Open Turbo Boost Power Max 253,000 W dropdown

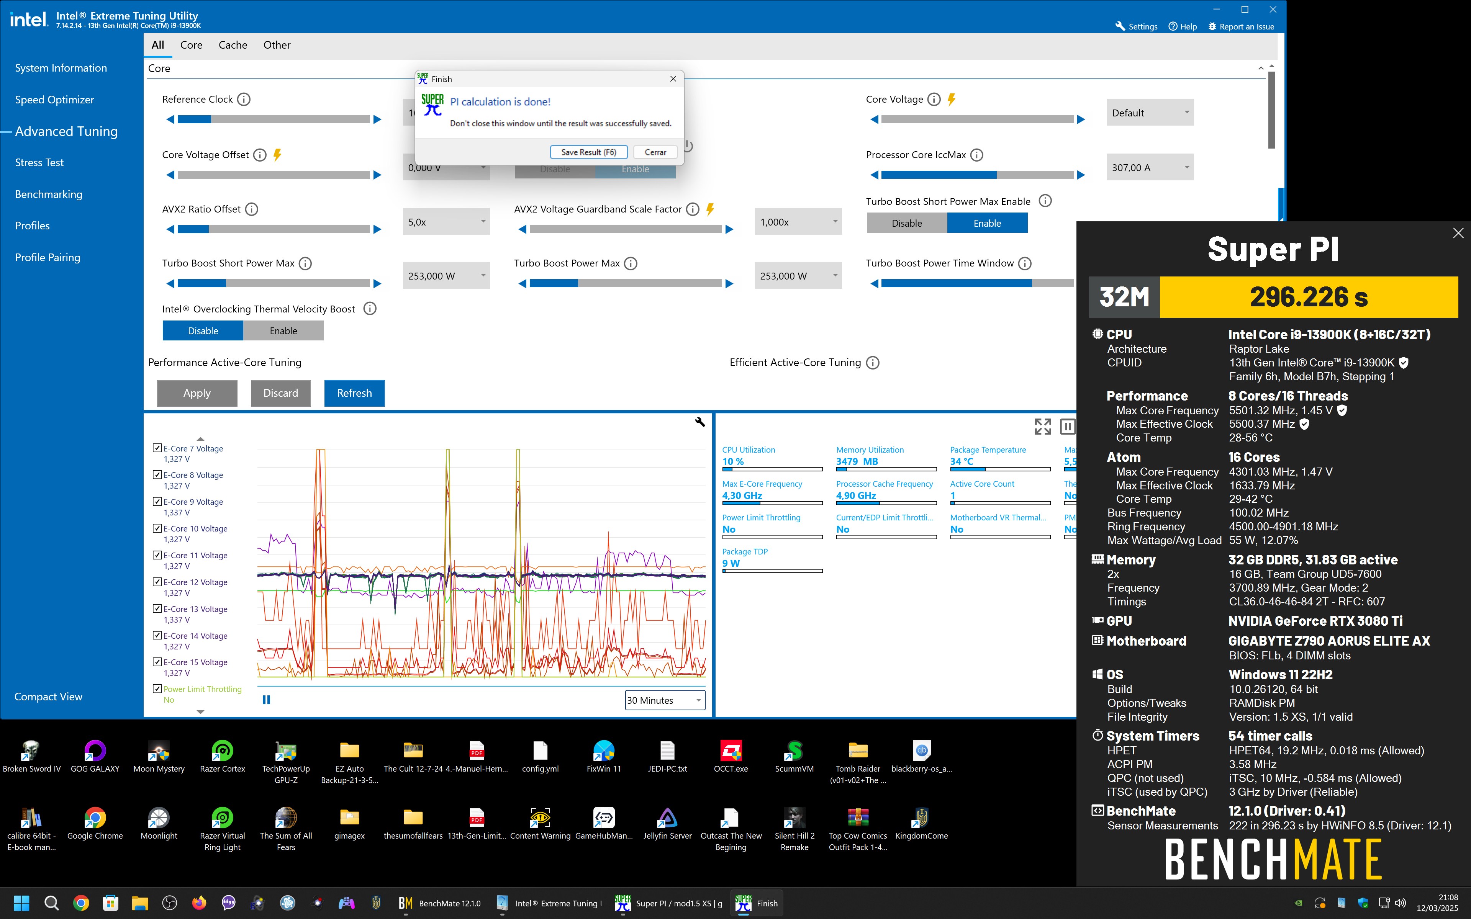click(798, 276)
